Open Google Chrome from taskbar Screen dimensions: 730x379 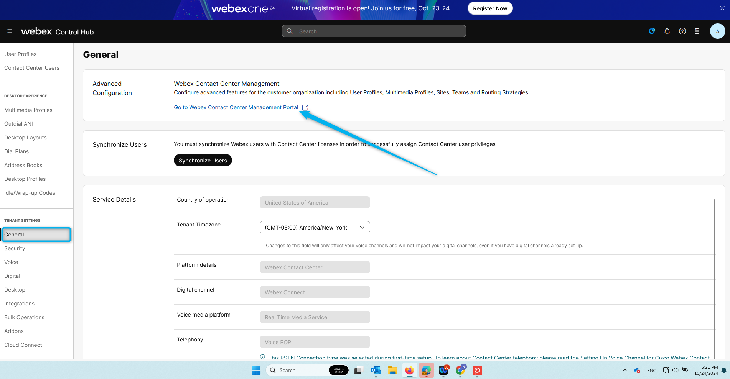(460, 370)
